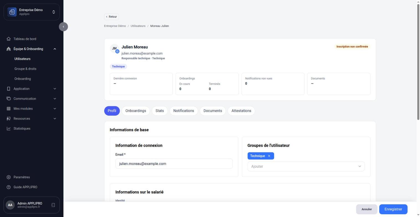420x217 pixels.
Task: Expand the Communication menu chevron
Action: pos(55,99)
